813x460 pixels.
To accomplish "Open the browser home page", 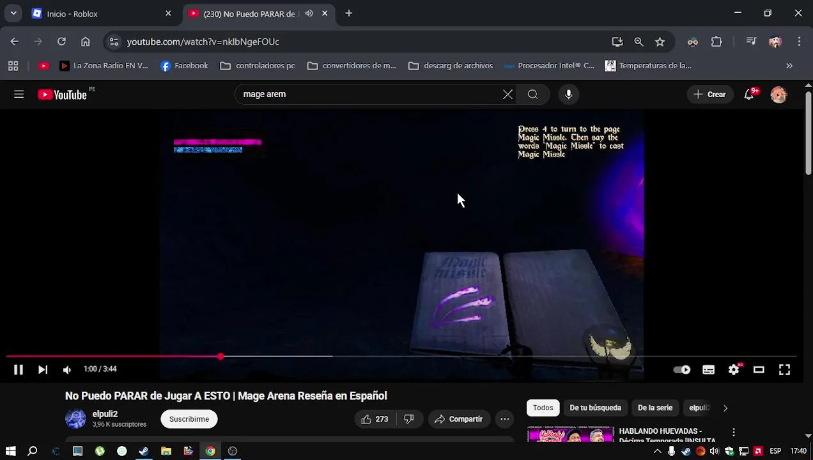I will [85, 42].
